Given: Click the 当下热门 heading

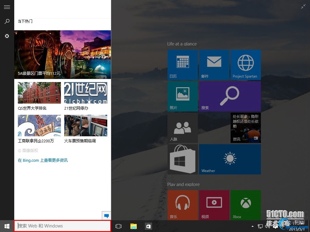Looking at the screenshot, I should pyautogui.click(x=25, y=21).
